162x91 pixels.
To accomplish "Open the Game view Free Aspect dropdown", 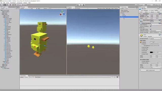I will tap(81, 8).
